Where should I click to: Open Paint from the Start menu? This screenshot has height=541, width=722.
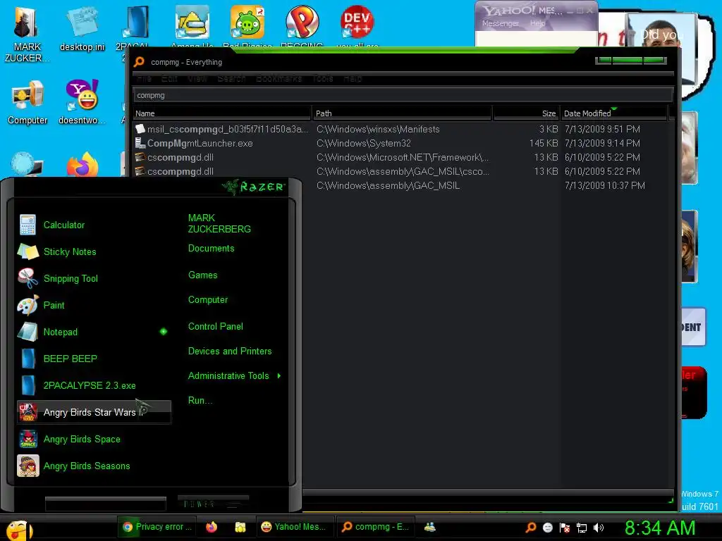(94, 305)
